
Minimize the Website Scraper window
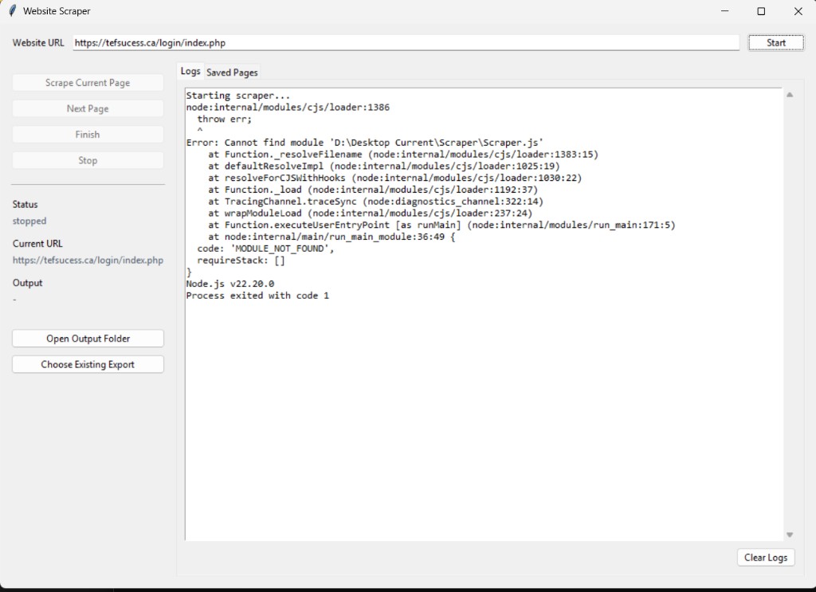(x=724, y=11)
